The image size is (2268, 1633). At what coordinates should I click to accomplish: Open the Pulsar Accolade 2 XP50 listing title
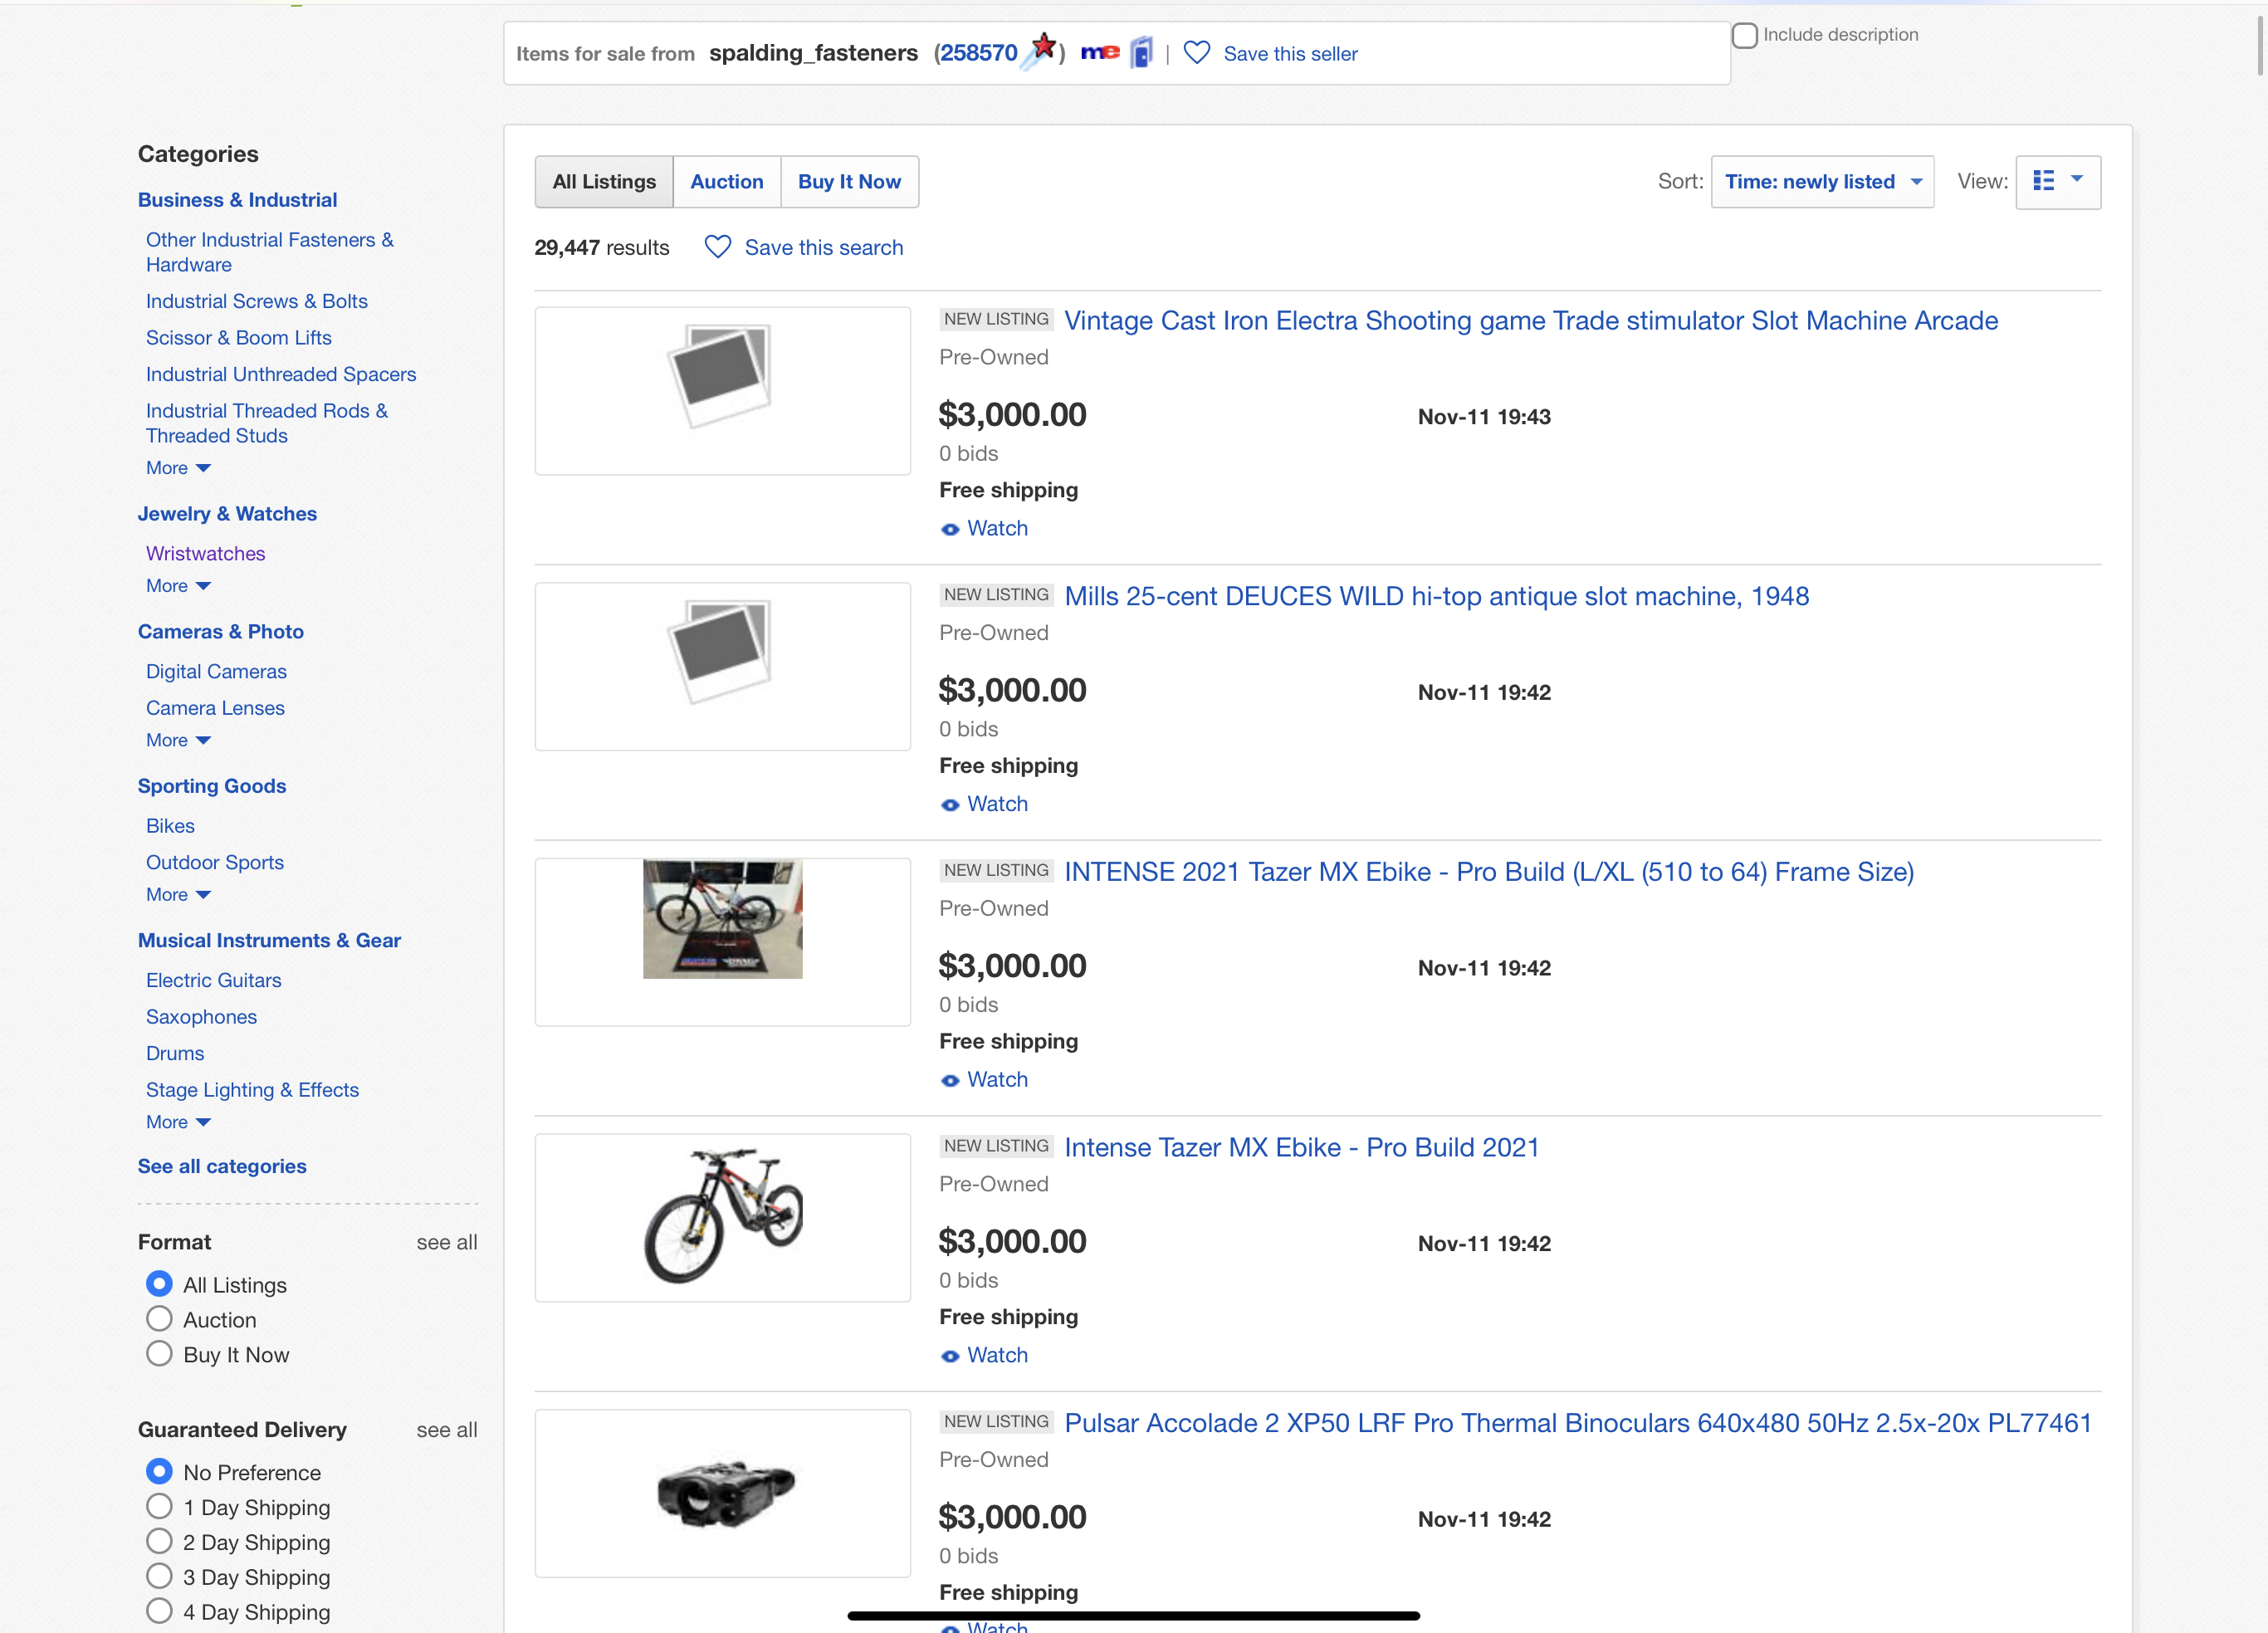(1577, 1423)
